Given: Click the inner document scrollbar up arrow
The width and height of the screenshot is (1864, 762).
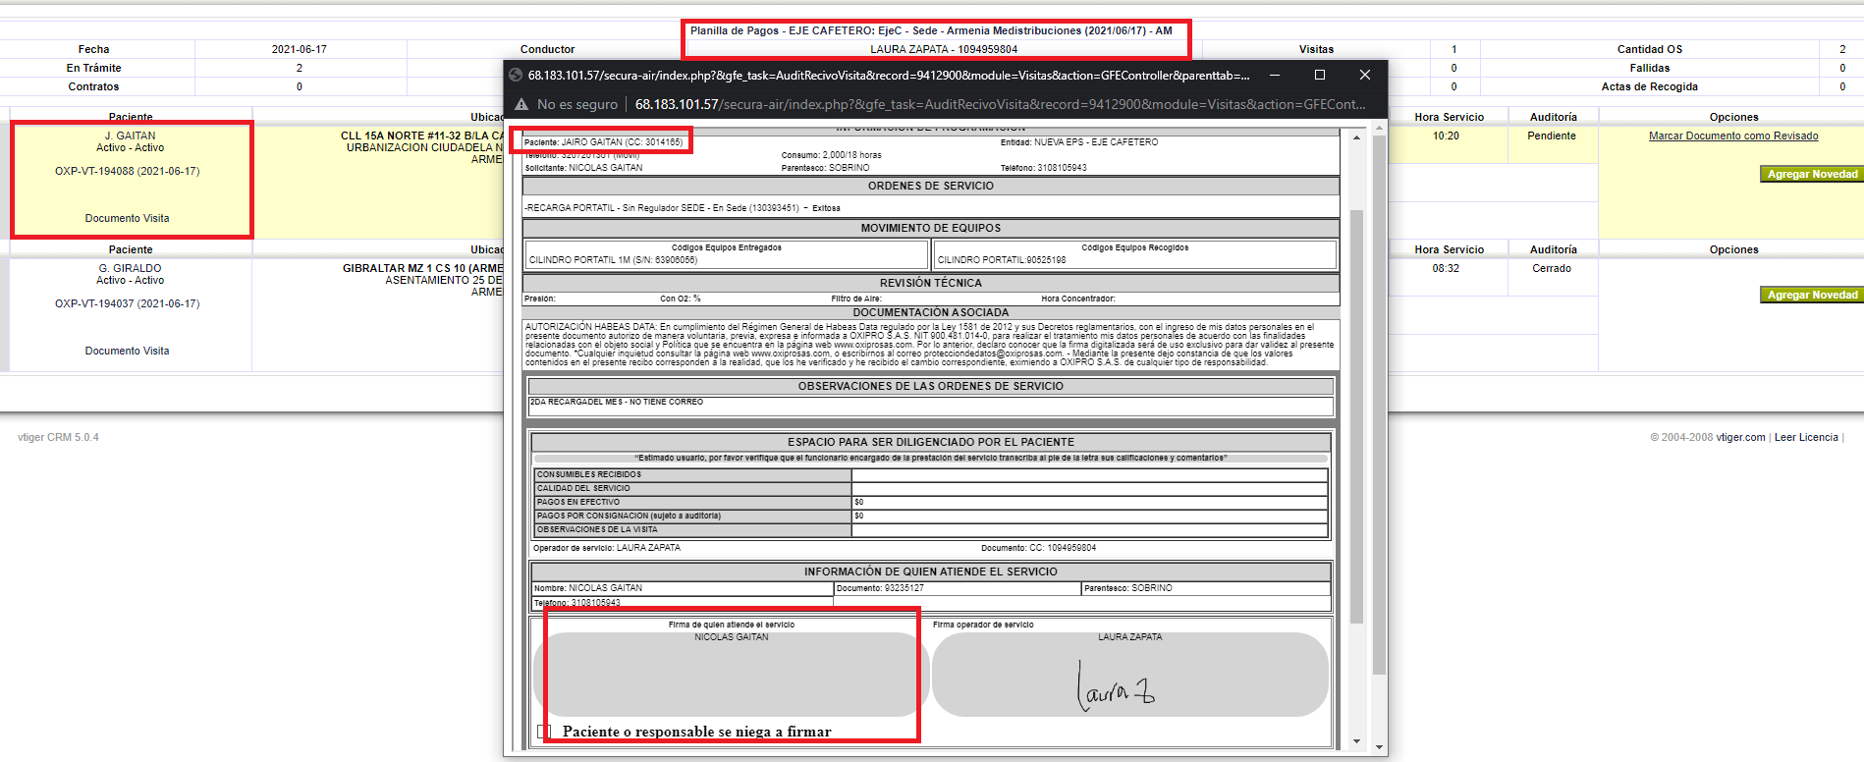Looking at the screenshot, I should (x=1356, y=137).
